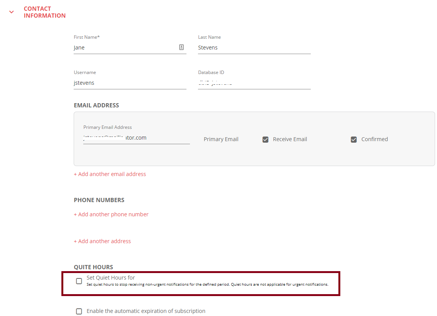Click the Contact Information heading
The image size is (437, 316).
click(45, 12)
